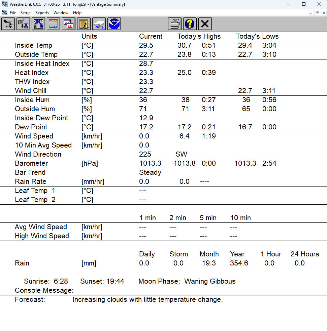327x331 pixels.
Task: Click the Leaf Temp 2 label
Action: coord(35,200)
